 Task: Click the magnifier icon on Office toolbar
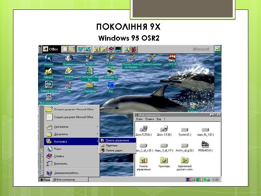127,49
